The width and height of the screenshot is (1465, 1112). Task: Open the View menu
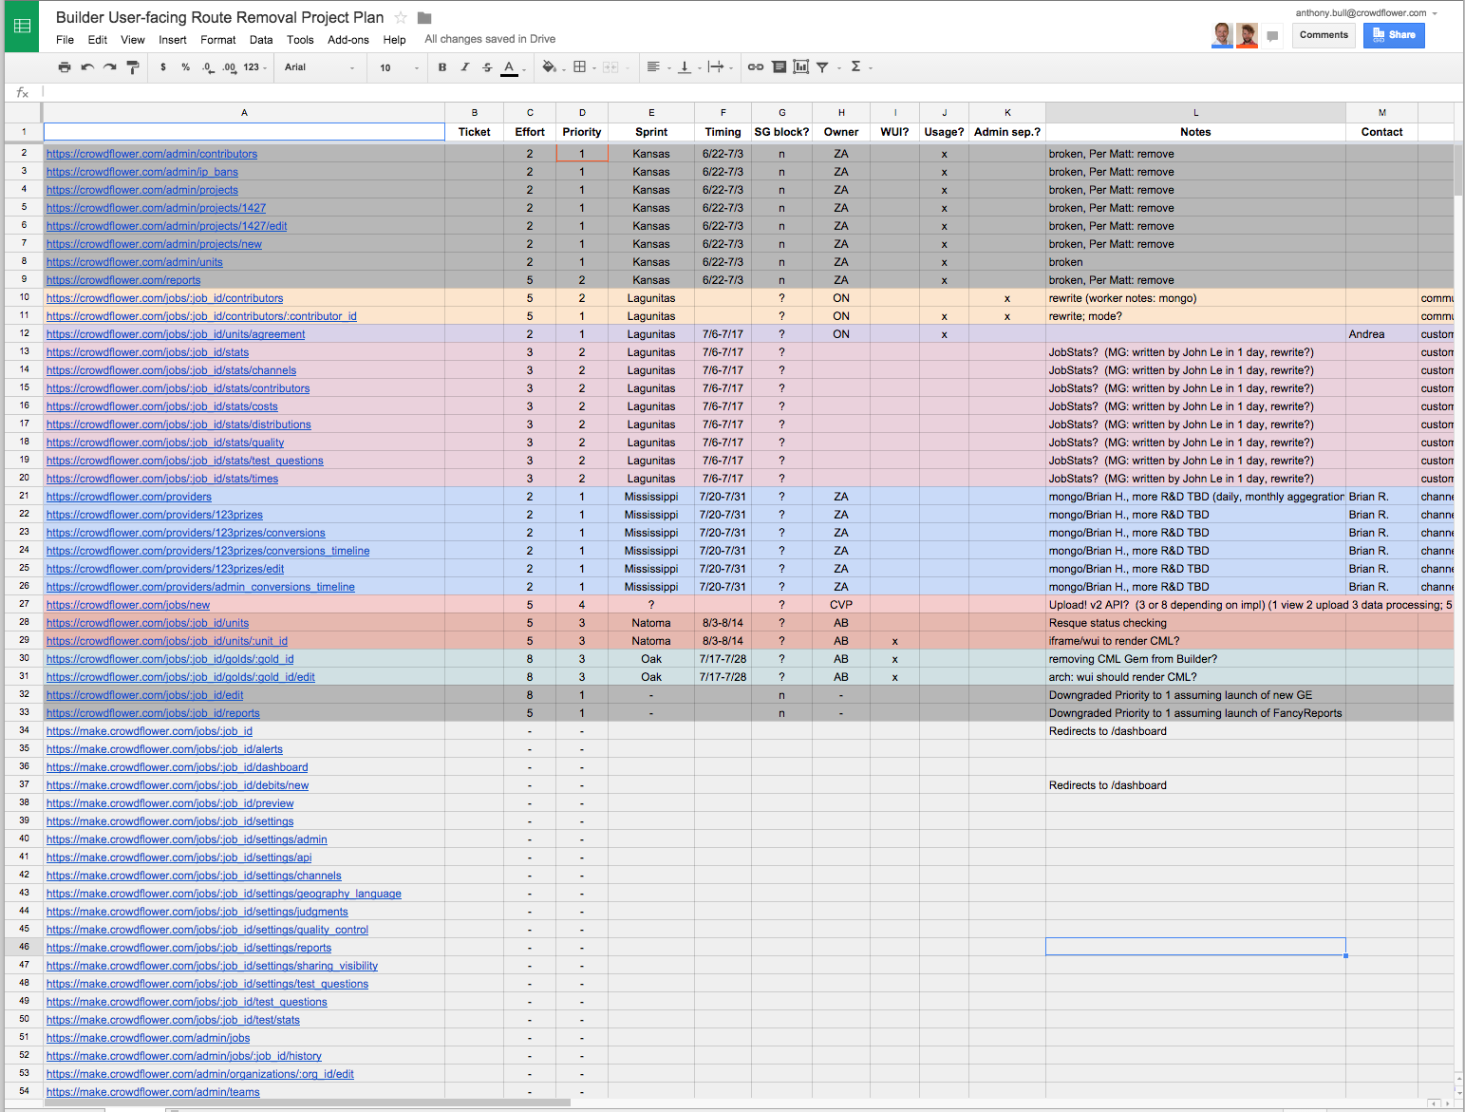[x=133, y=40]
